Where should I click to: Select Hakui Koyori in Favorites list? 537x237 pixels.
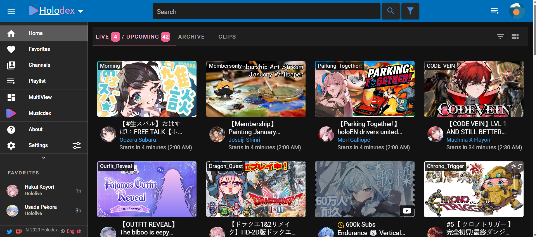44,190
